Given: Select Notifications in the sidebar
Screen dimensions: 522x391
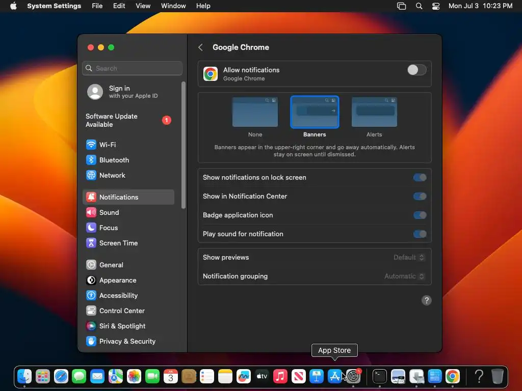Looking at the screenshot, I should pyautogui.click(x=128, y=197).
